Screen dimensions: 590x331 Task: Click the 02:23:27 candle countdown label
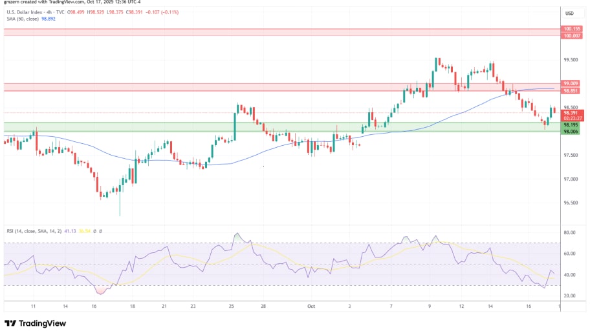point(570,119)
